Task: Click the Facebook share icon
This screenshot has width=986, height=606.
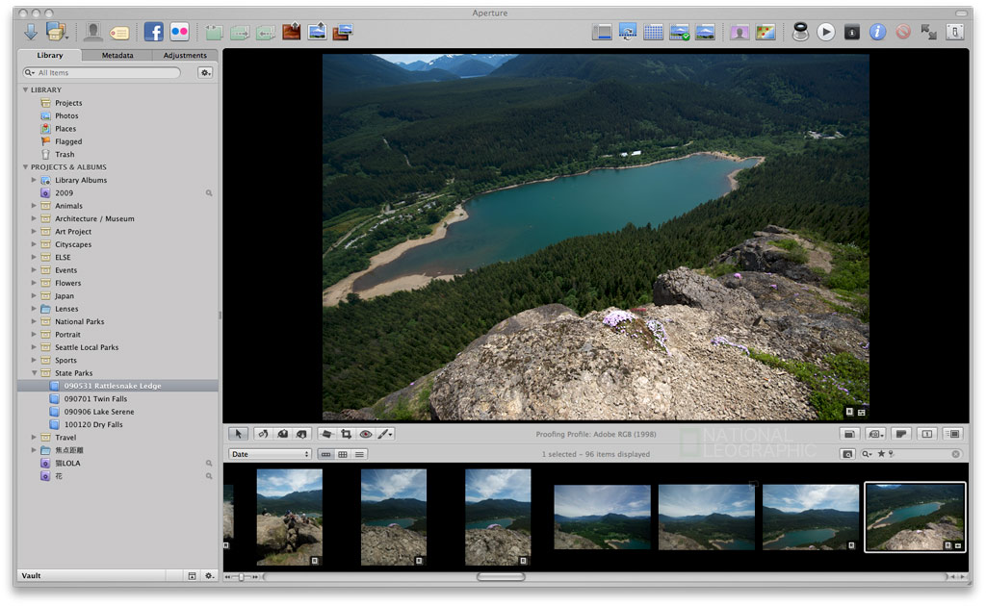Action: [x=153, y=32]
